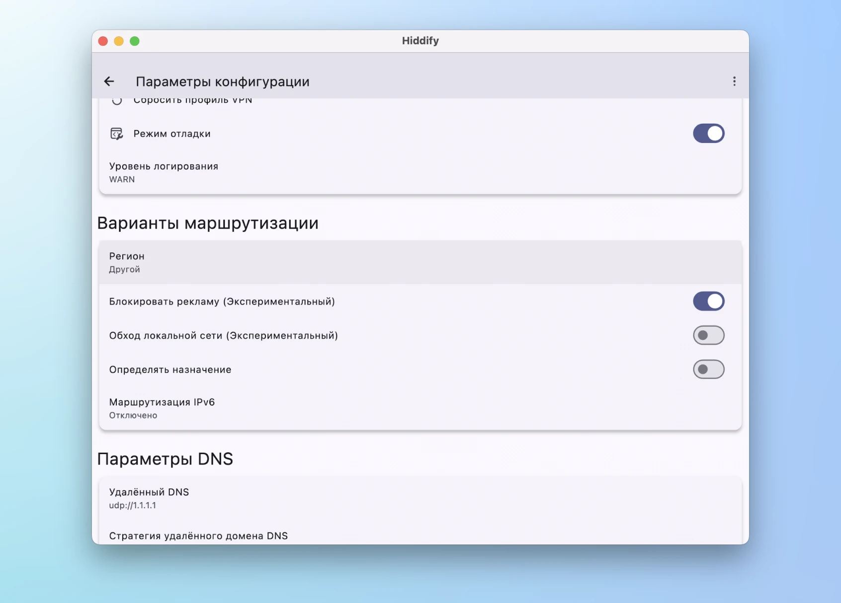This screenshot has height=603, width=841.
Task: Enable the Обход локальной сети toggle
Action: (x=709, y=335)
